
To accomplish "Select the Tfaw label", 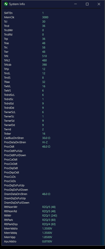I will click(x=7, y=82).
